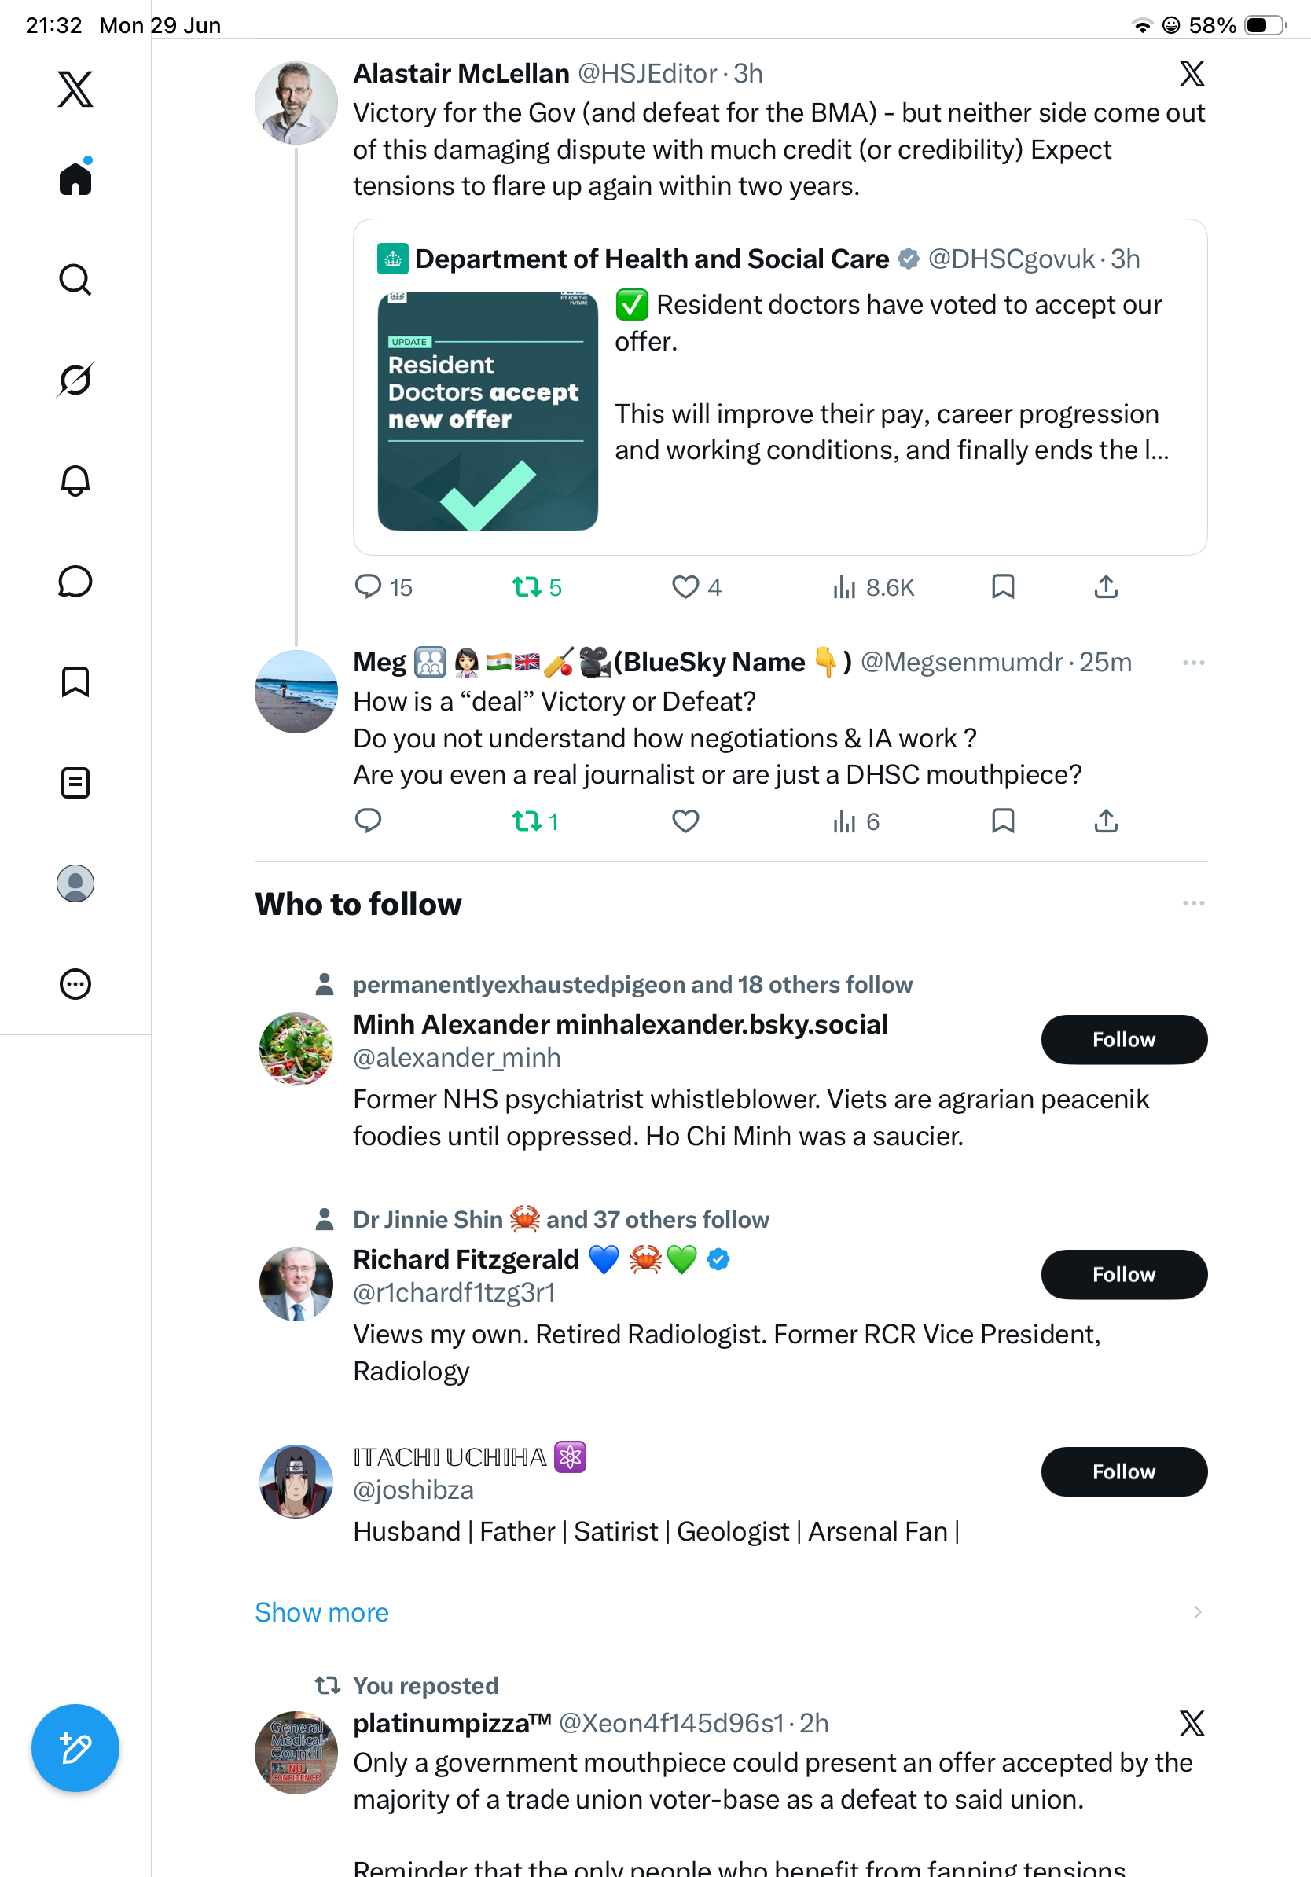The height and width of the screenshot is (1877, 1311).
Task: Tap the compose post floating button
Action: pyautogui.click(x=75, y=1748)
